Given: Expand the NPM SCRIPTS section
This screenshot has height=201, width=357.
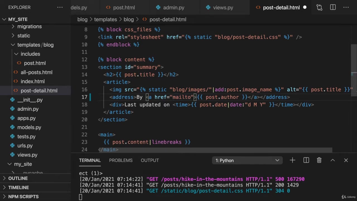Looking at the screenshot, I should (x=23, y=197).
